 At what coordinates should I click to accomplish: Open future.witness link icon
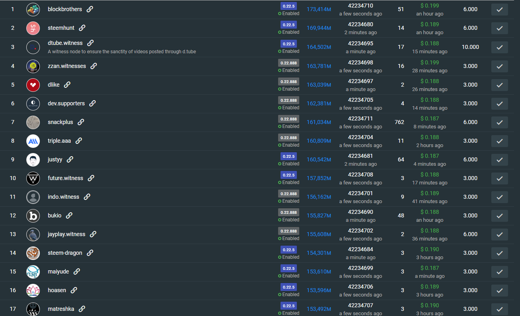click(91, 178)
